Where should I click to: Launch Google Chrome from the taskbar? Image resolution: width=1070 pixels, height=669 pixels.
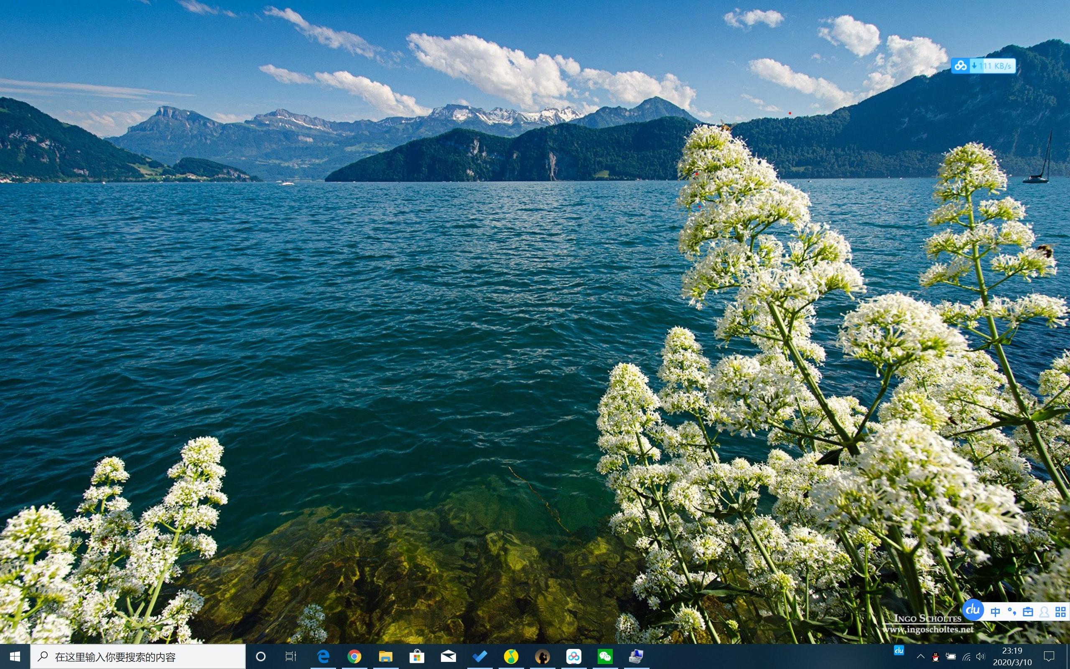pos(354,656)
